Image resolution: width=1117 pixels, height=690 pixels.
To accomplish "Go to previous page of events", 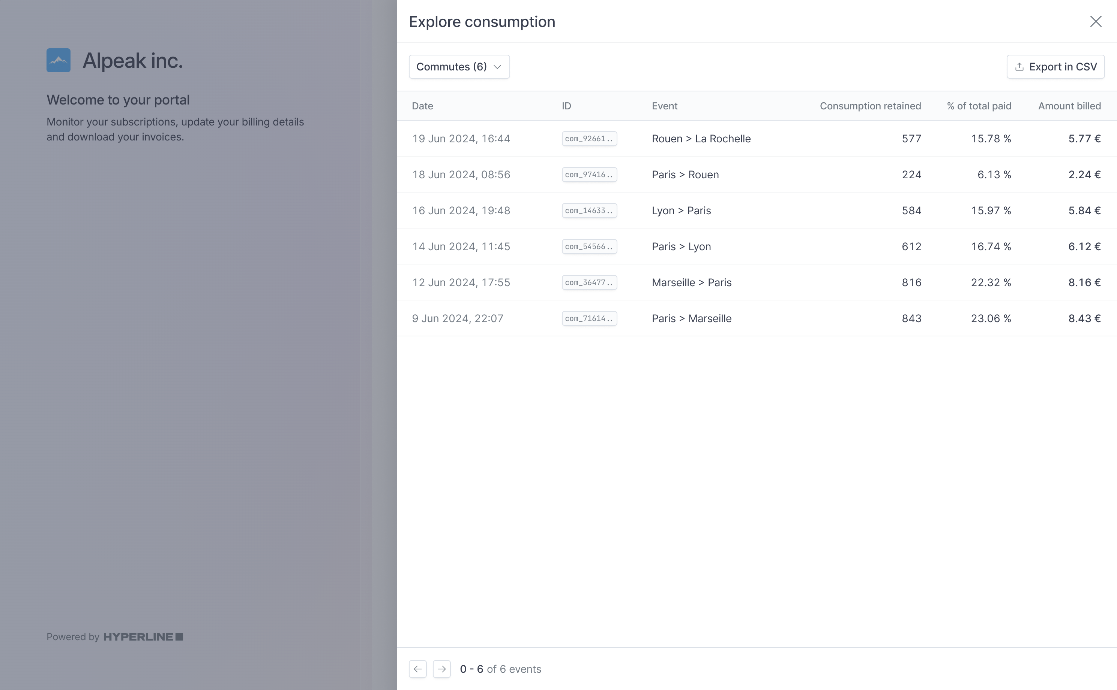I will coord(417,669).
